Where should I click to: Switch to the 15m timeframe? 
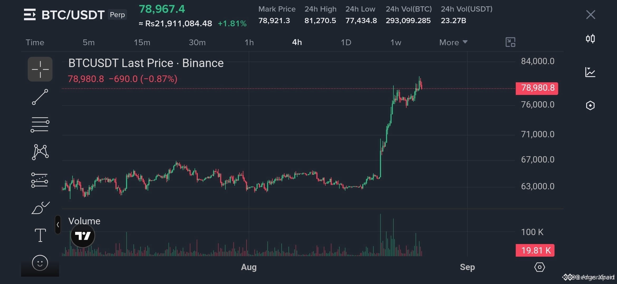click(x=142, y=42)
